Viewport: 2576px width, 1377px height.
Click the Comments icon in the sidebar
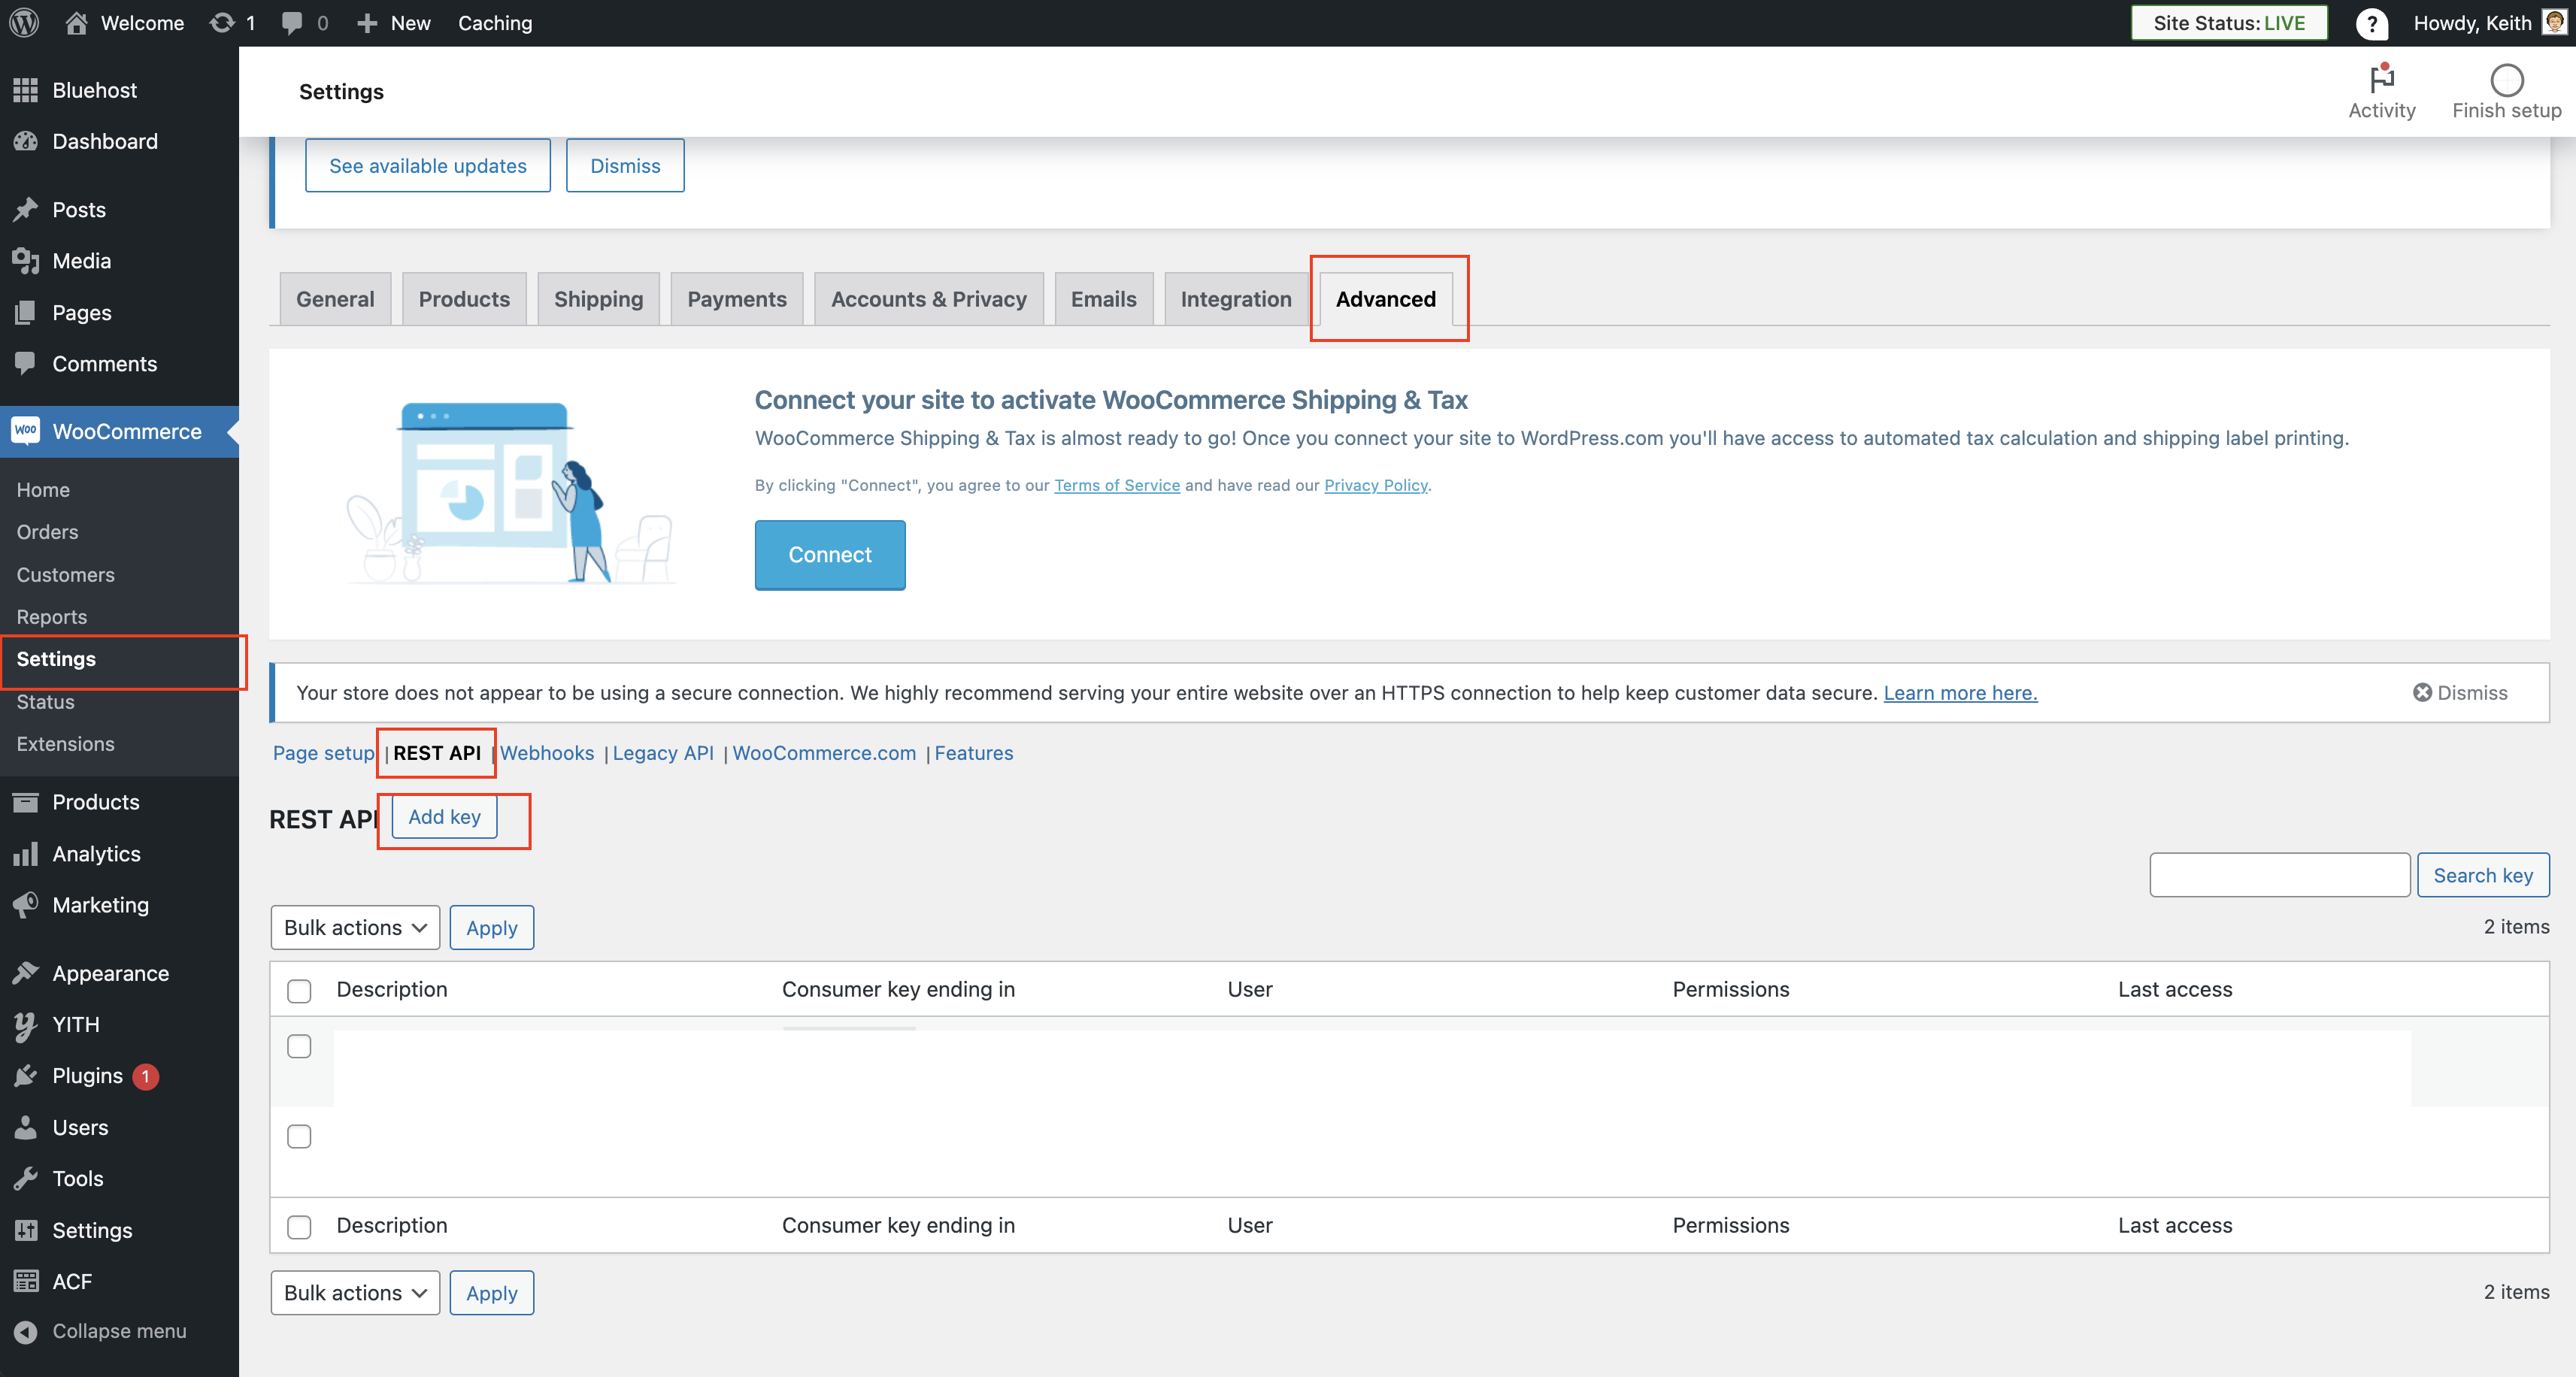point(26,363)
